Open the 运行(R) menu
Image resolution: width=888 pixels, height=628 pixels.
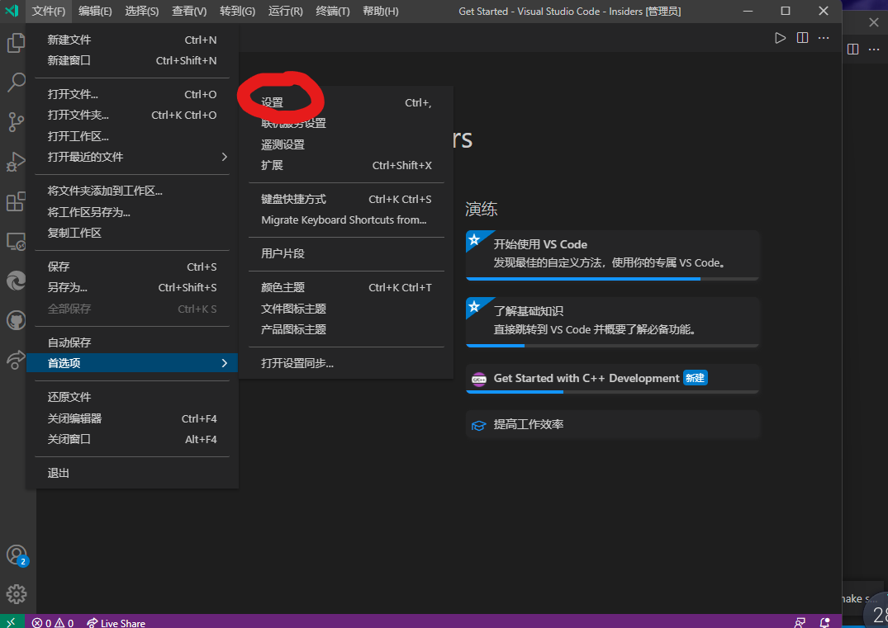(x=286, y=12)
